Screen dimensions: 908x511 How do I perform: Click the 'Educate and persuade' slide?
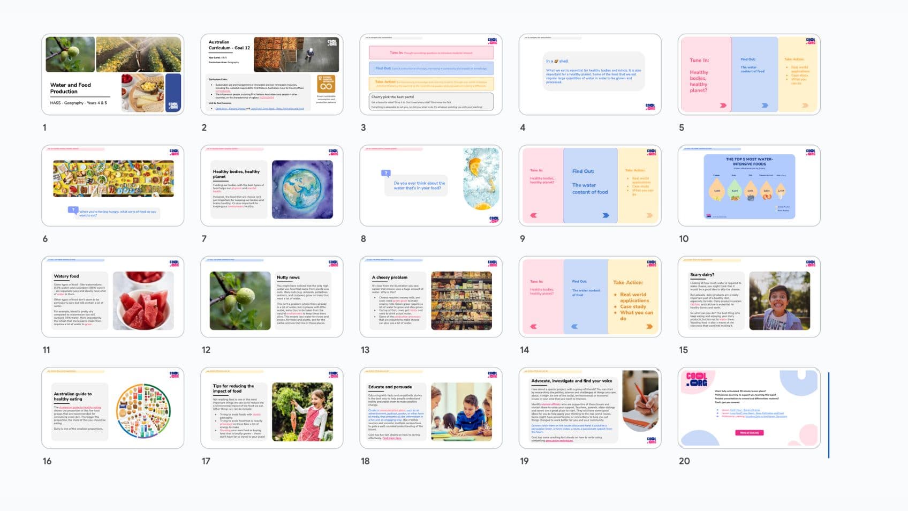click(x=430, y=408)
